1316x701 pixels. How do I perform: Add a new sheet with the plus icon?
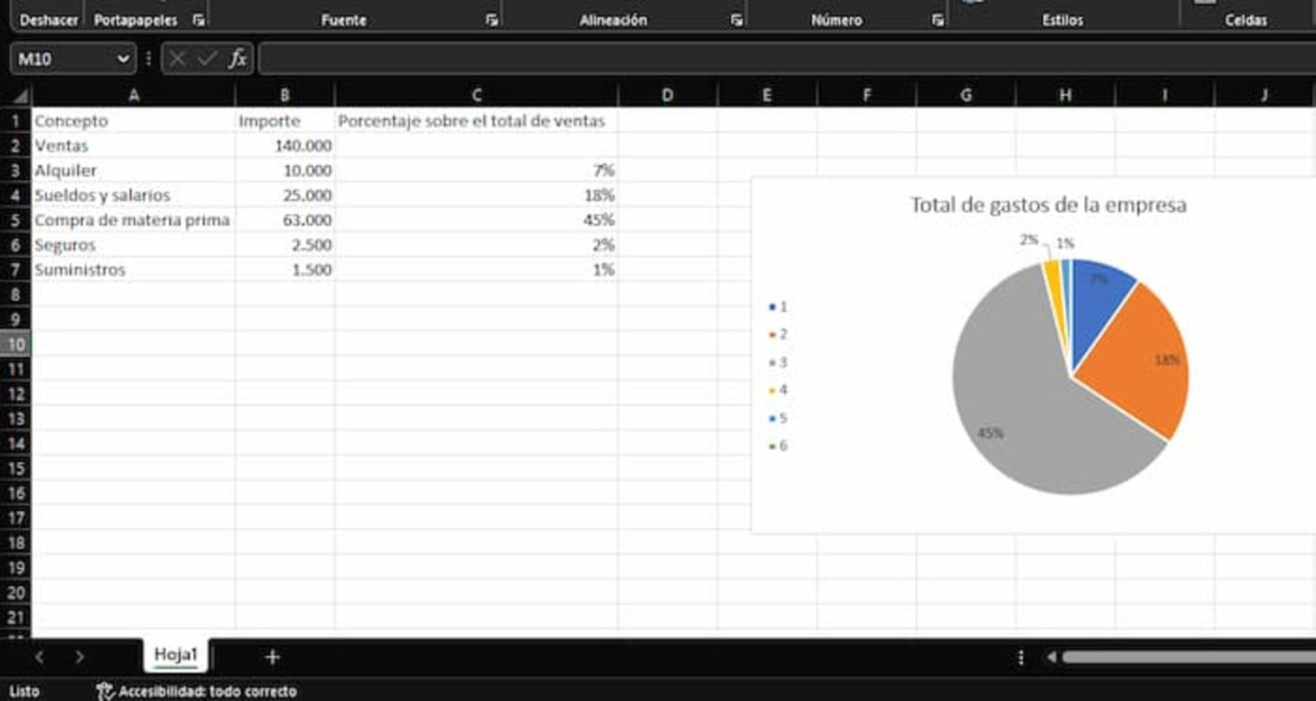272,657
